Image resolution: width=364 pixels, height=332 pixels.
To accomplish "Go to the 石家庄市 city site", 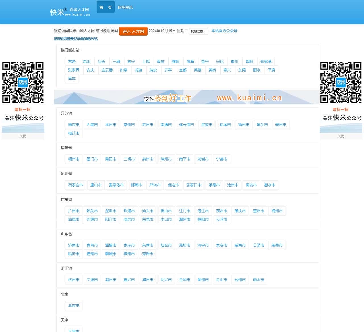I will click(76, 185).
